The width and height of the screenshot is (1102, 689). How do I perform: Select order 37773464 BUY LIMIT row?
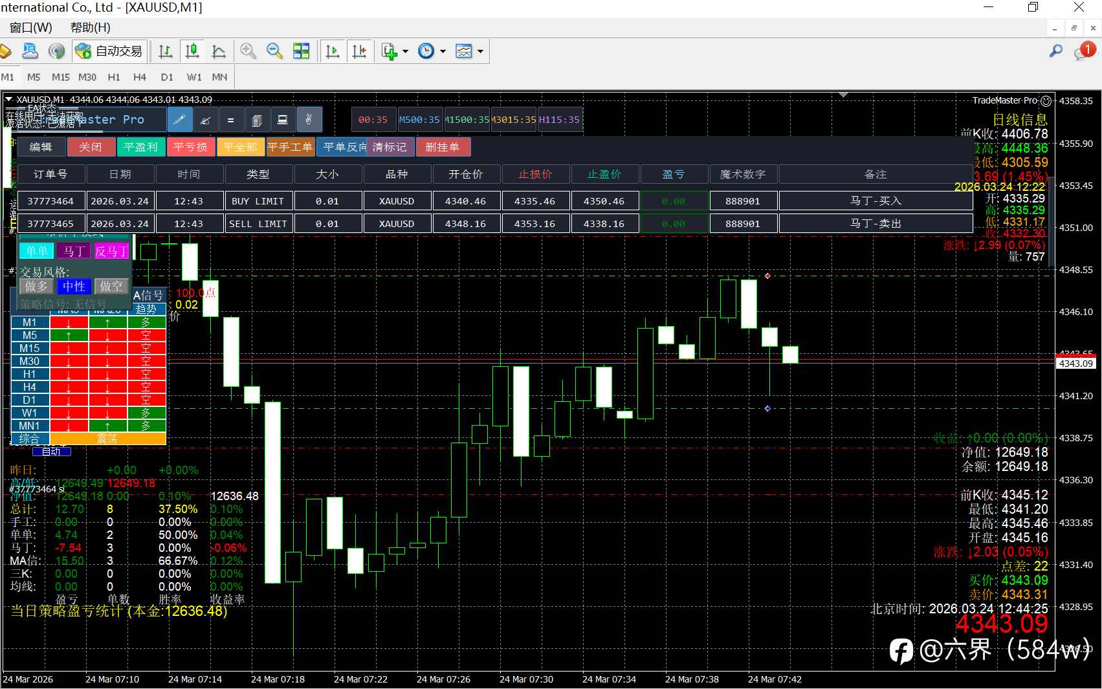[495, 201]
